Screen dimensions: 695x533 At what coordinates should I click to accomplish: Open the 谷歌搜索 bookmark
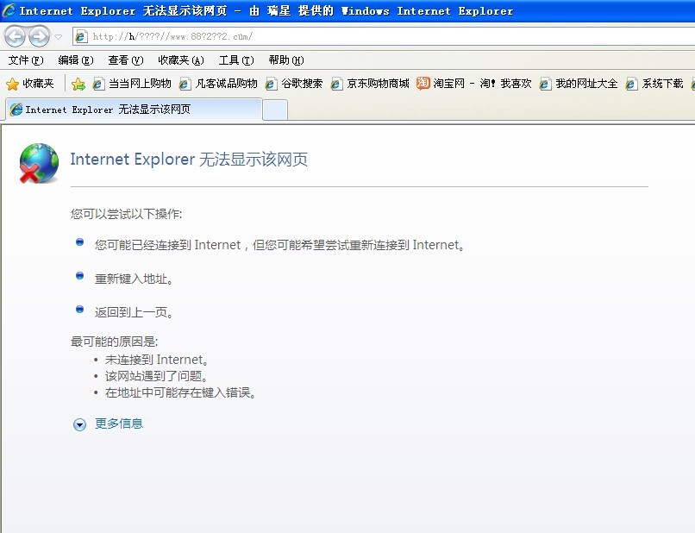pyautogui.click(x=294, y=84)
